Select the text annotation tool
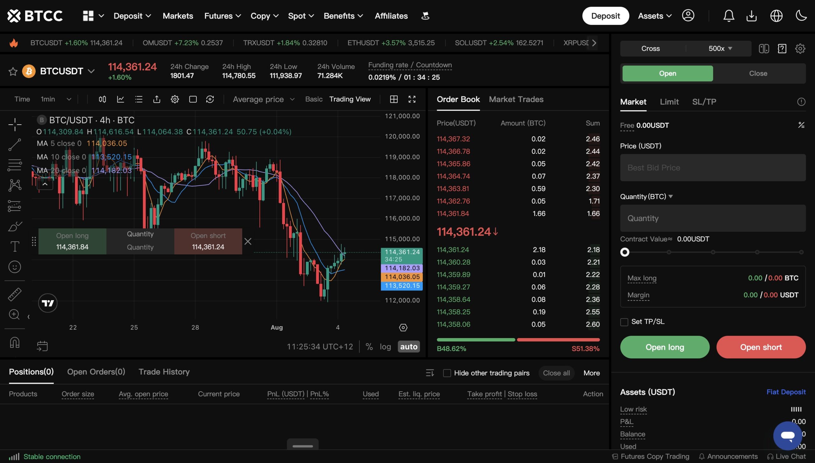815x463 pixels. 15,246
